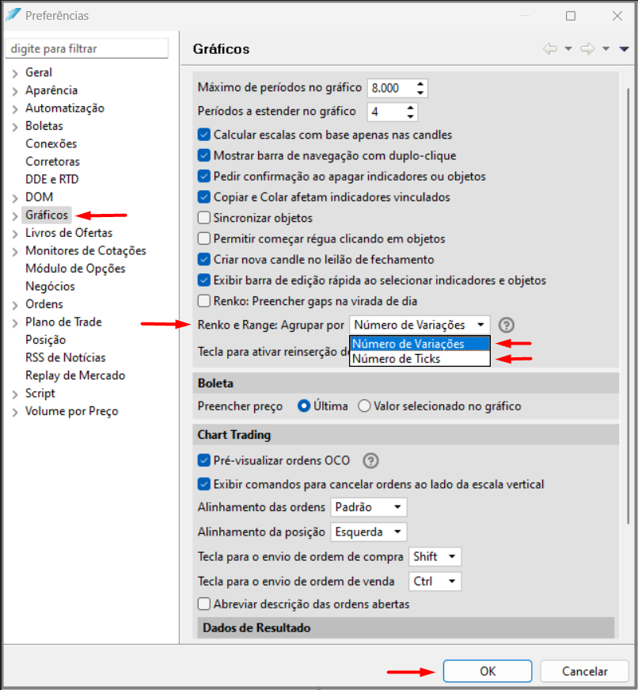Uncheck Calcular escalas com base apenas nas candles
Image resolution: width=638 pixels, height=690 pixels.
click(204, 135)
